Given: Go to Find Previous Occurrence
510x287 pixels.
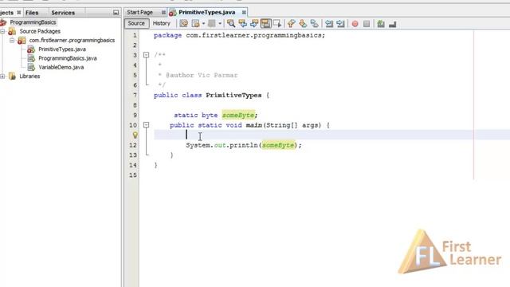Looking at the screenshot, I should point(242,23).
